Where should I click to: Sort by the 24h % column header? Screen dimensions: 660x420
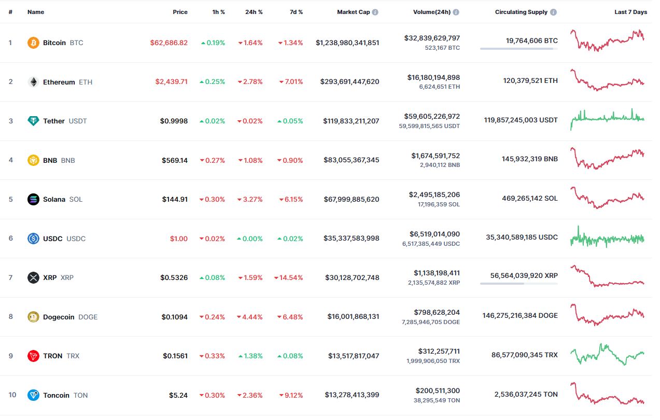pos(254,12)
